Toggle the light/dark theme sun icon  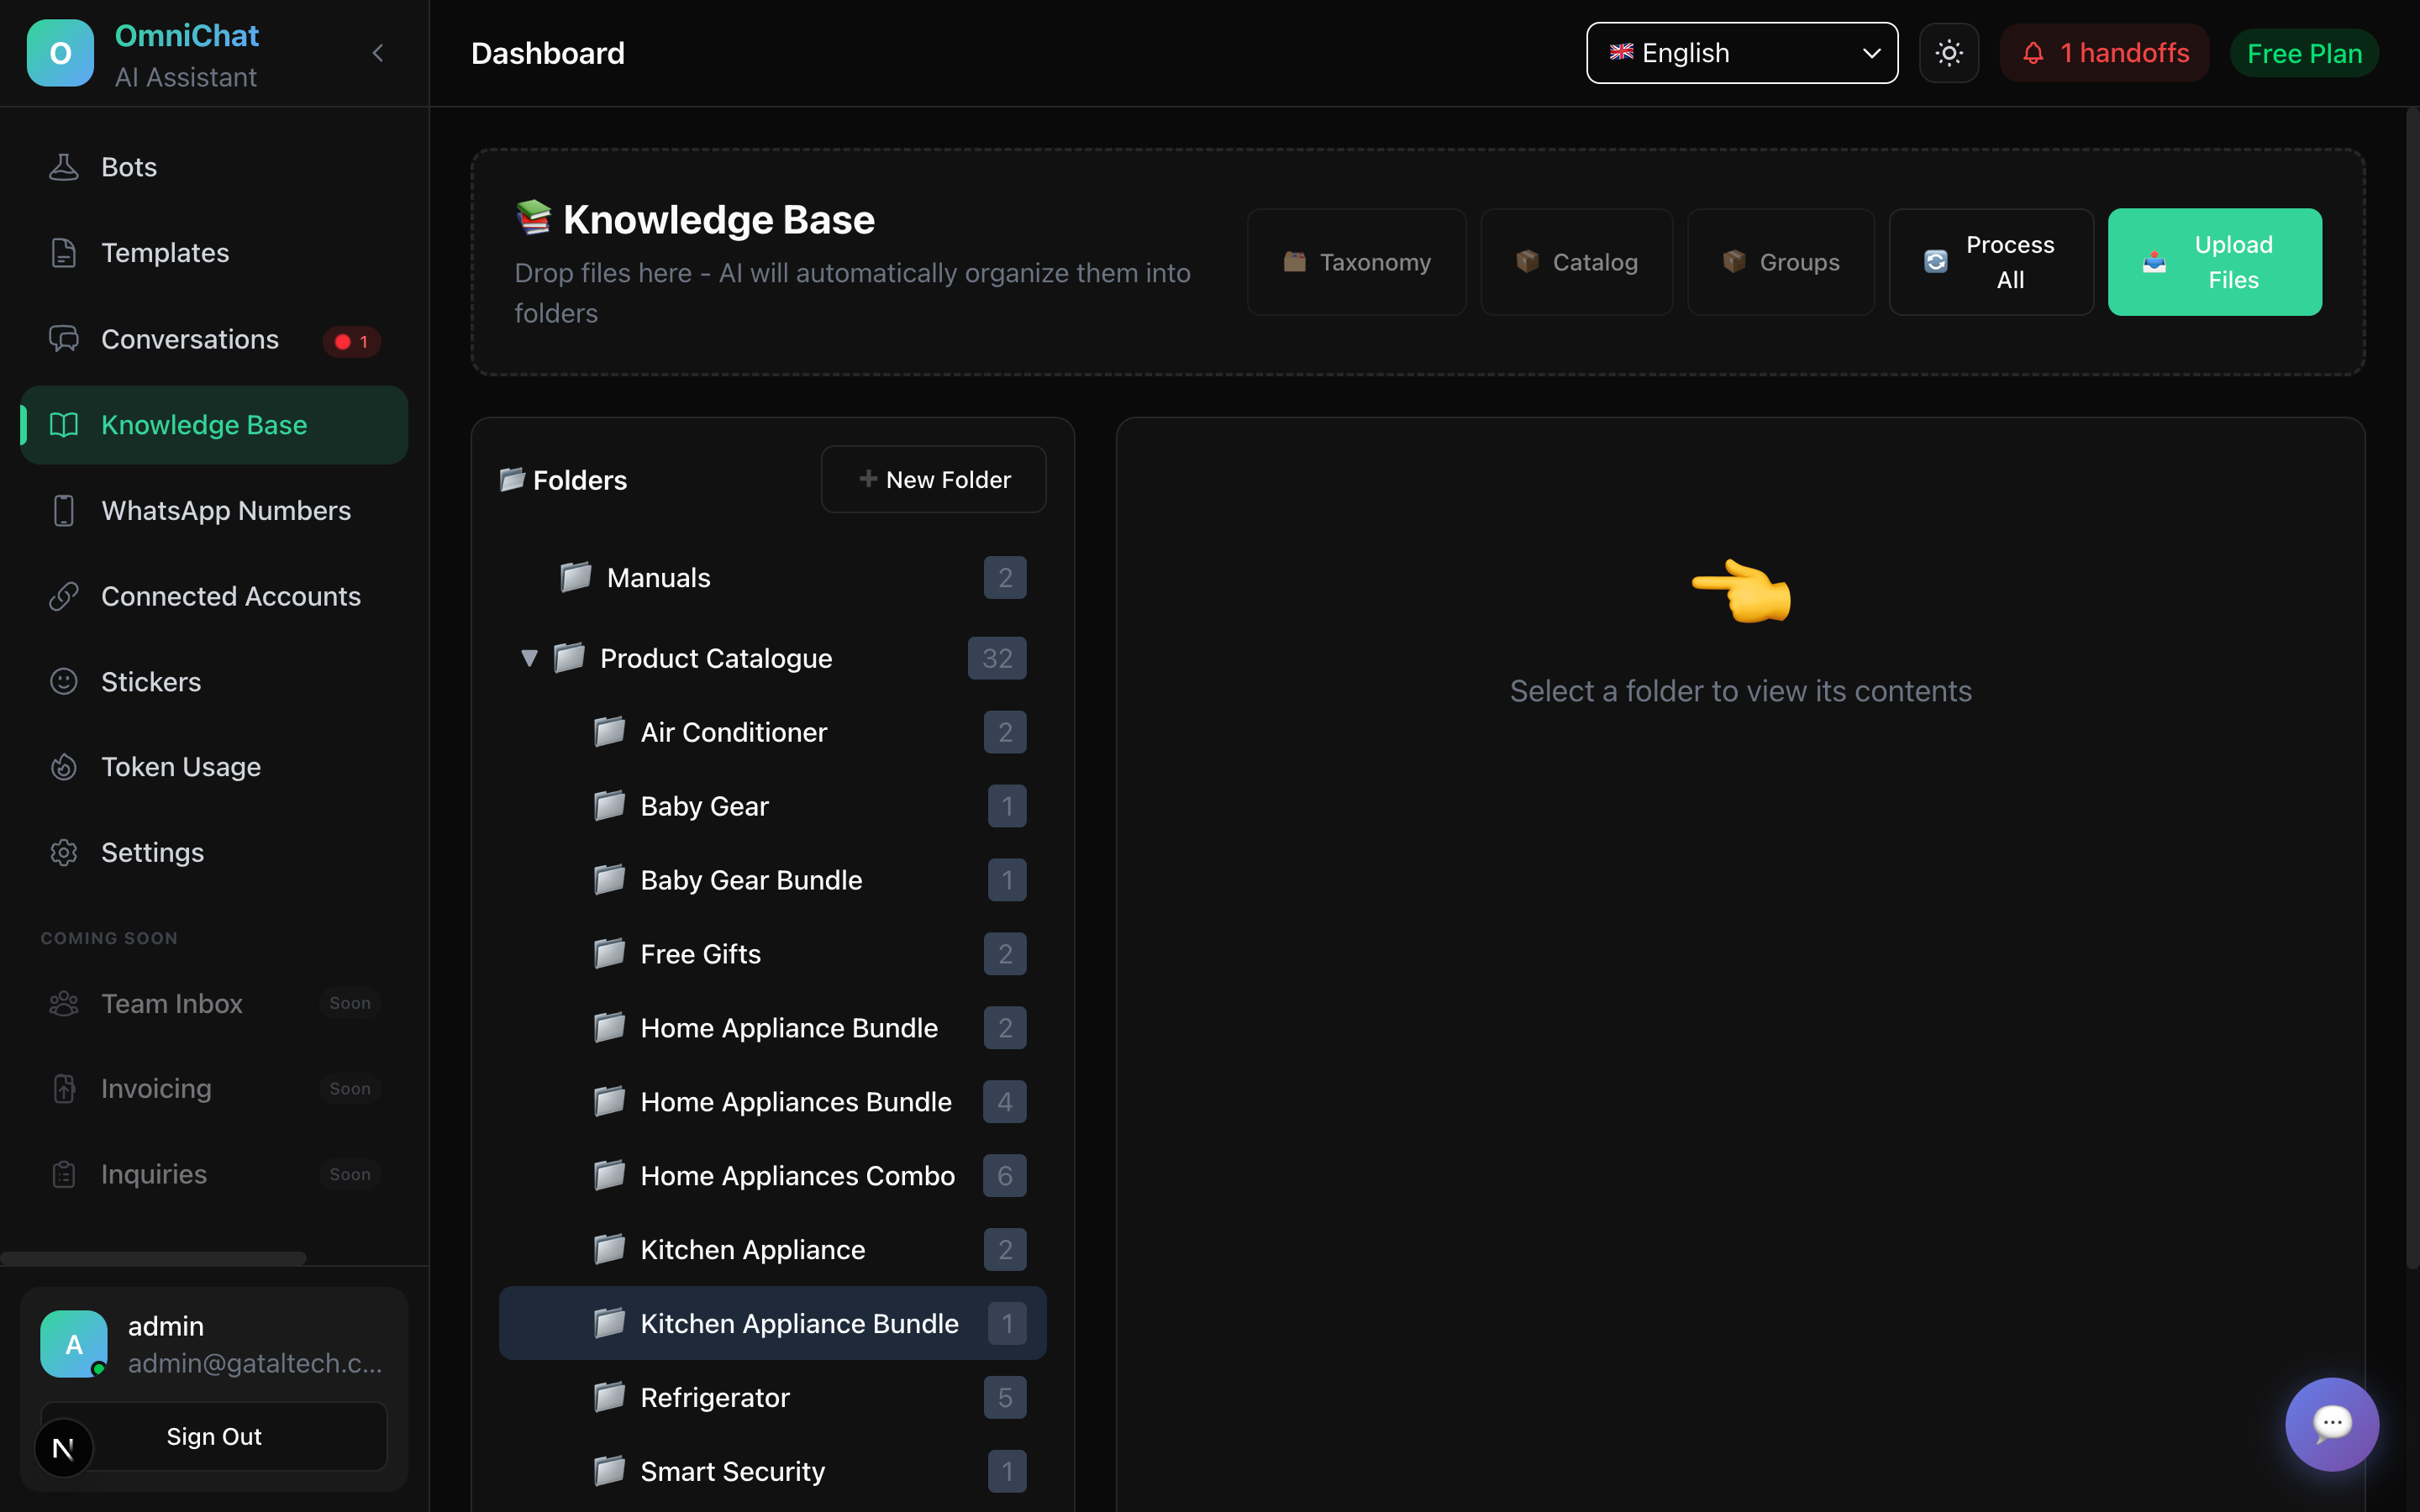(x=1948, y=53)
